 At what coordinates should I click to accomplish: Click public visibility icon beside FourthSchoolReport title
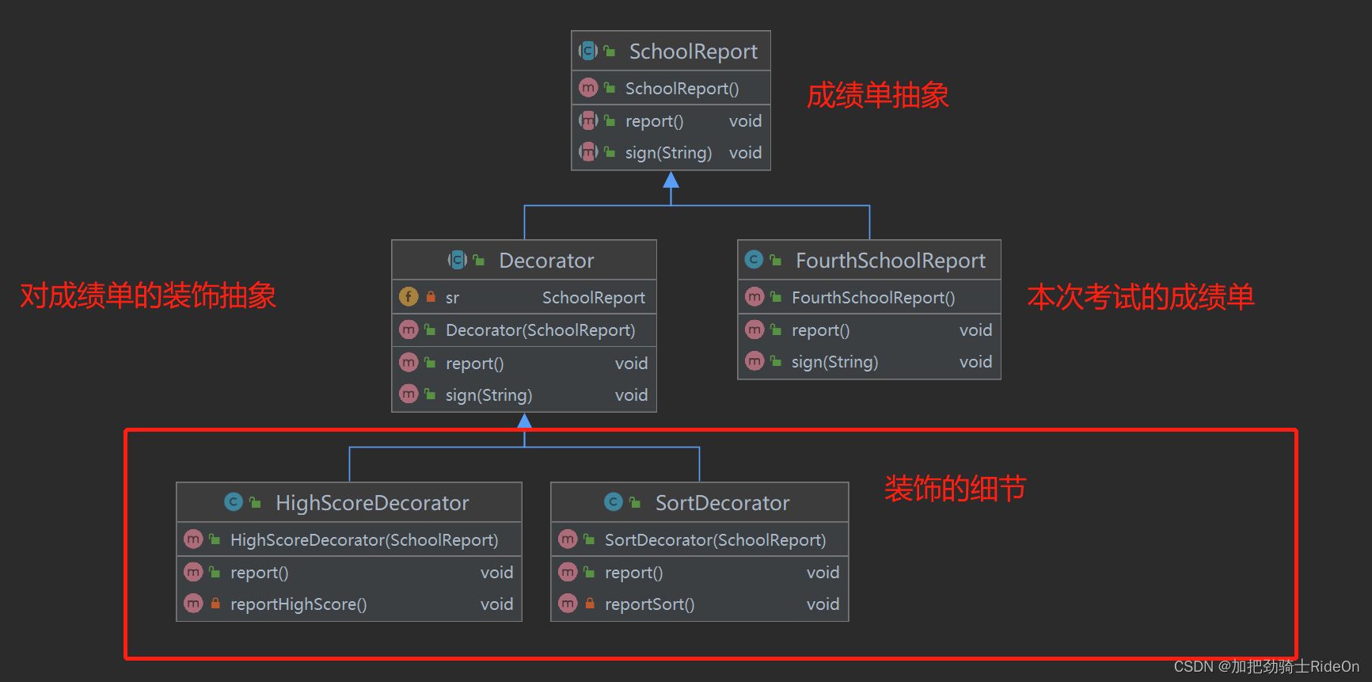point(776,260)
